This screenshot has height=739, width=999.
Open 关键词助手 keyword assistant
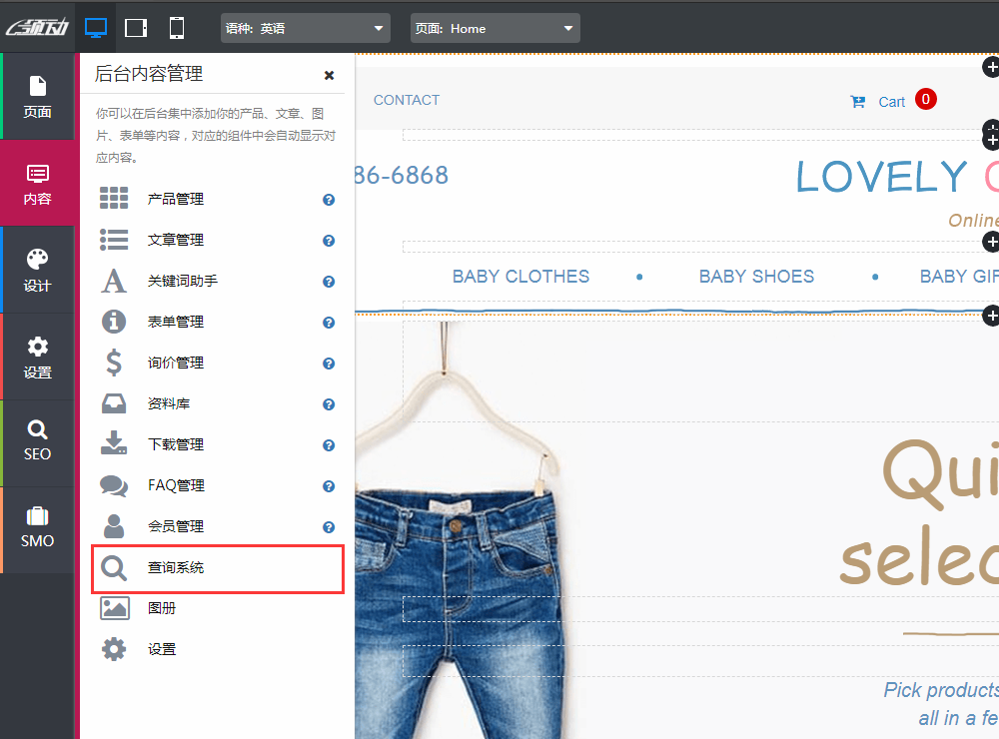click(182, 282)
